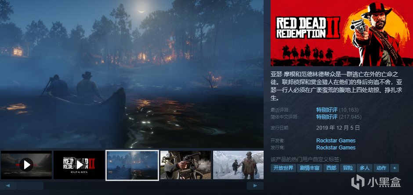Open the large night lake screenshot

[132, 74]
